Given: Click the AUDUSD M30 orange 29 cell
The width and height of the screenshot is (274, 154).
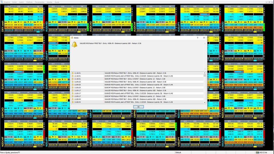Looking at the screenshot, I should click(x=63, y=14).
